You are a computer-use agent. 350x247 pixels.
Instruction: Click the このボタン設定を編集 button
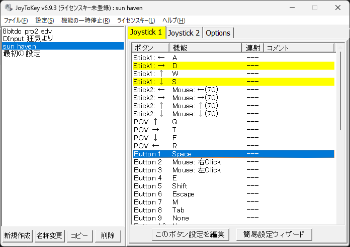191,234
